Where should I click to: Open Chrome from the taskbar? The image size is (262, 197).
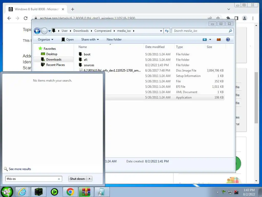(70, 192)
